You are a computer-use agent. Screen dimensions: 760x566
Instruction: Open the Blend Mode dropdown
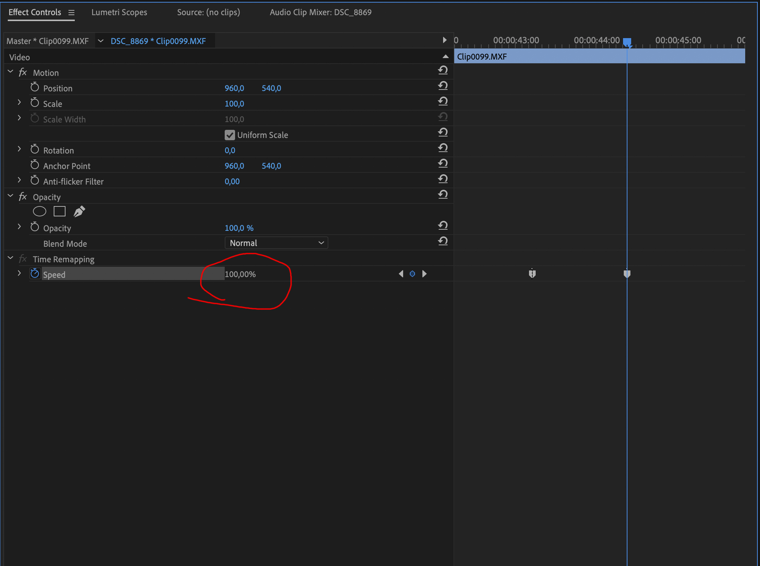click(276, 243)
